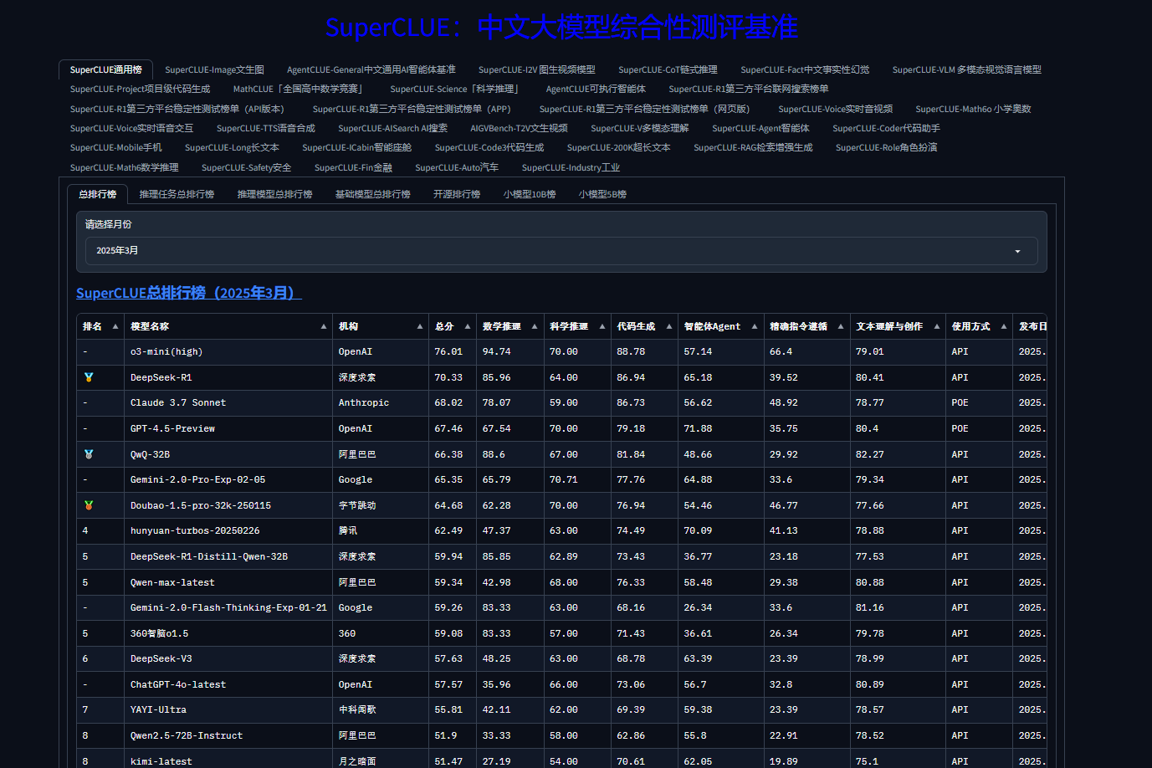Open SuperCLUE-Mobile手机 tab

(x=116, y=147)
